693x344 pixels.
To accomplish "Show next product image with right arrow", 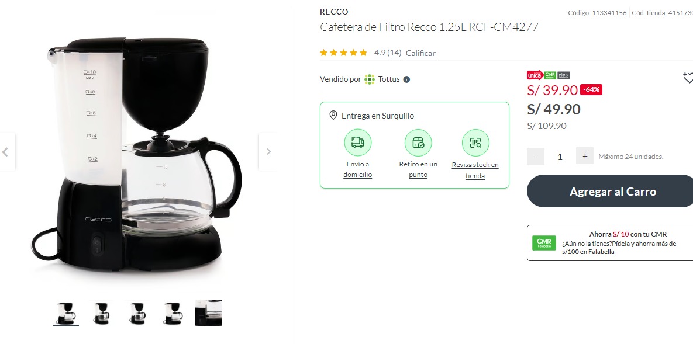I will tap(268, 151).
